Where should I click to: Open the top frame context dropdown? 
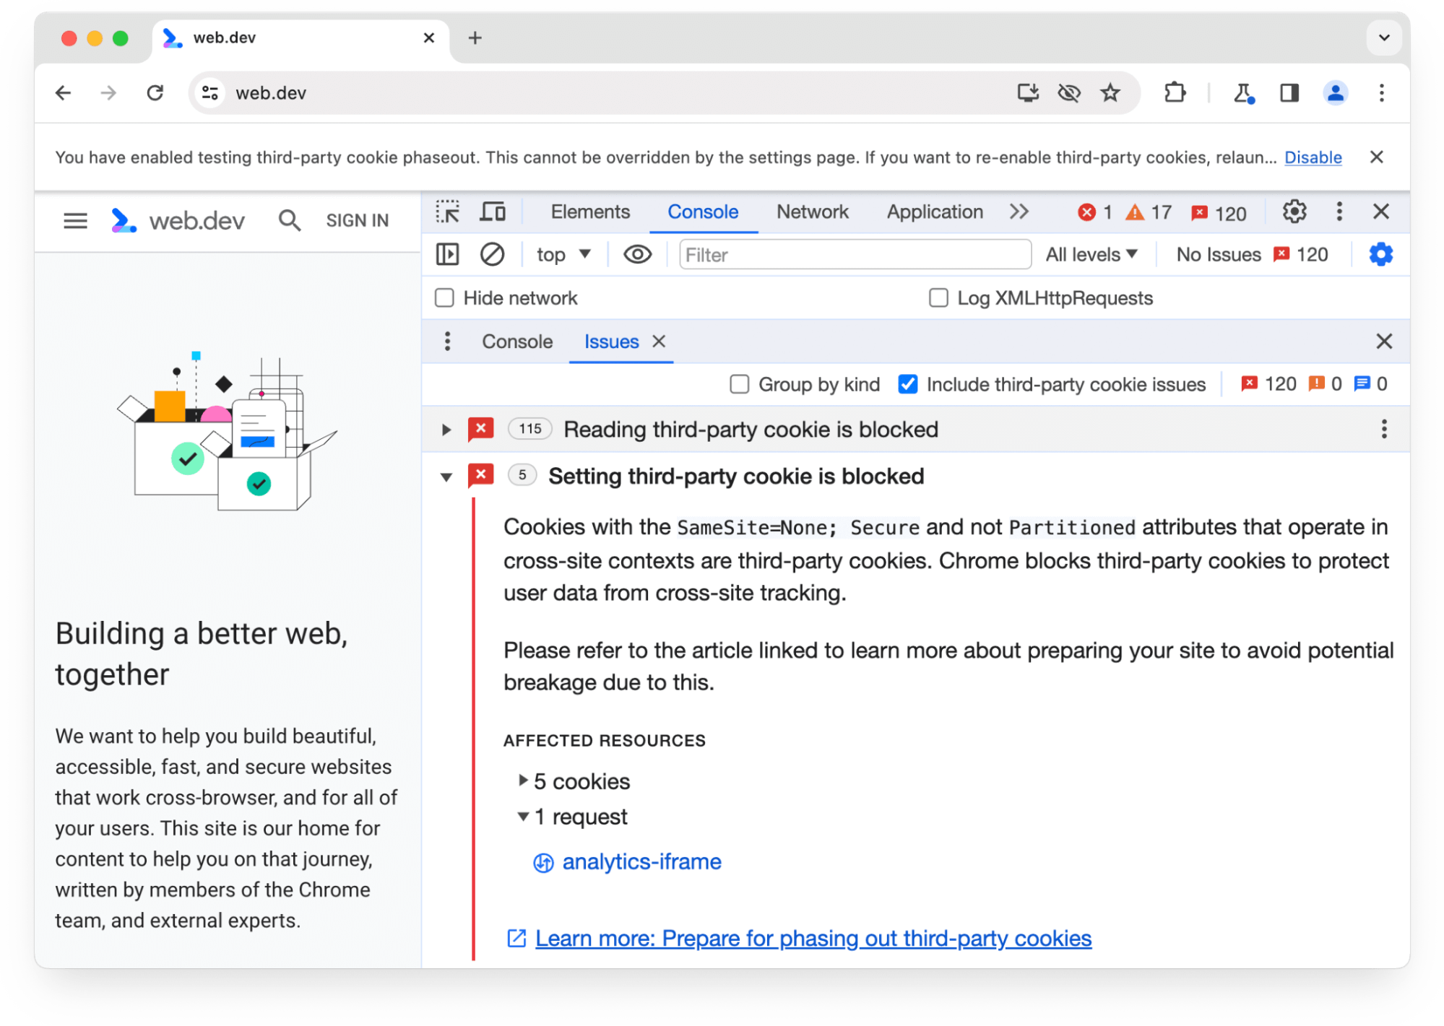[562, 256]
